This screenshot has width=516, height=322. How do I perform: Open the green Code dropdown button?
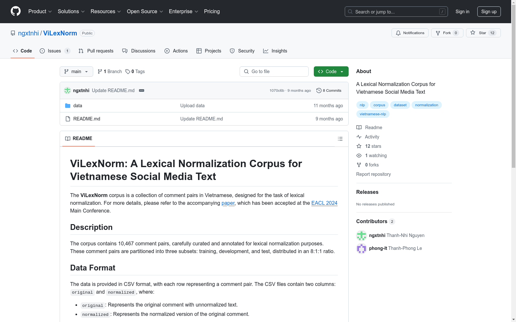(x=331, y=71)
